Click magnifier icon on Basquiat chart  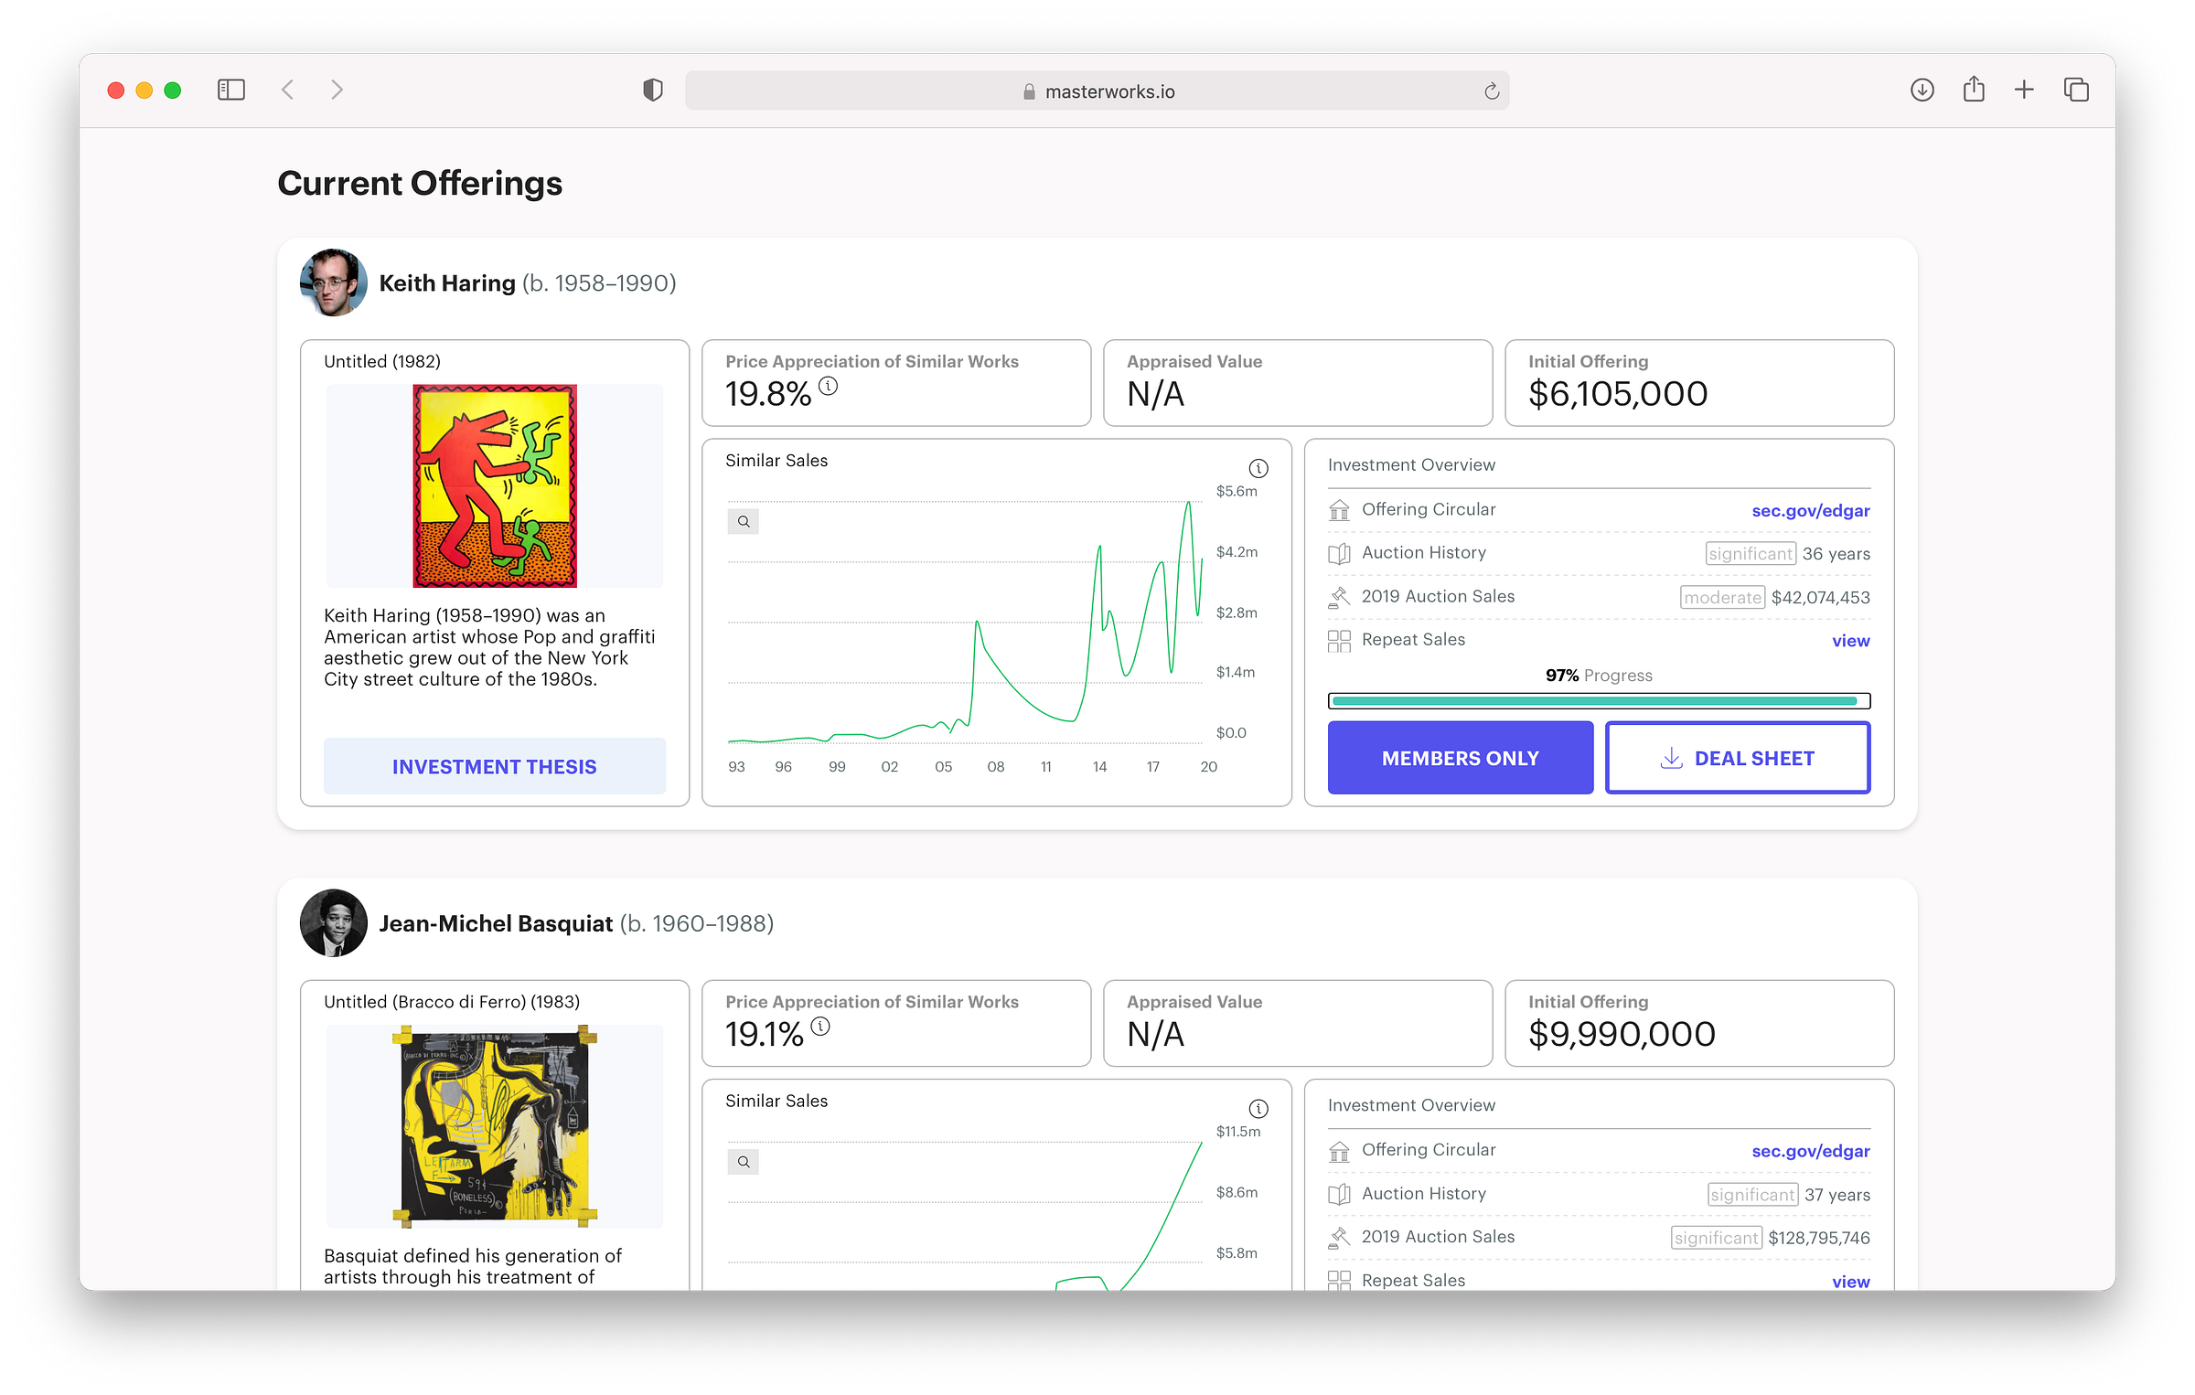pyautogui.click(x=744, y=1162)
